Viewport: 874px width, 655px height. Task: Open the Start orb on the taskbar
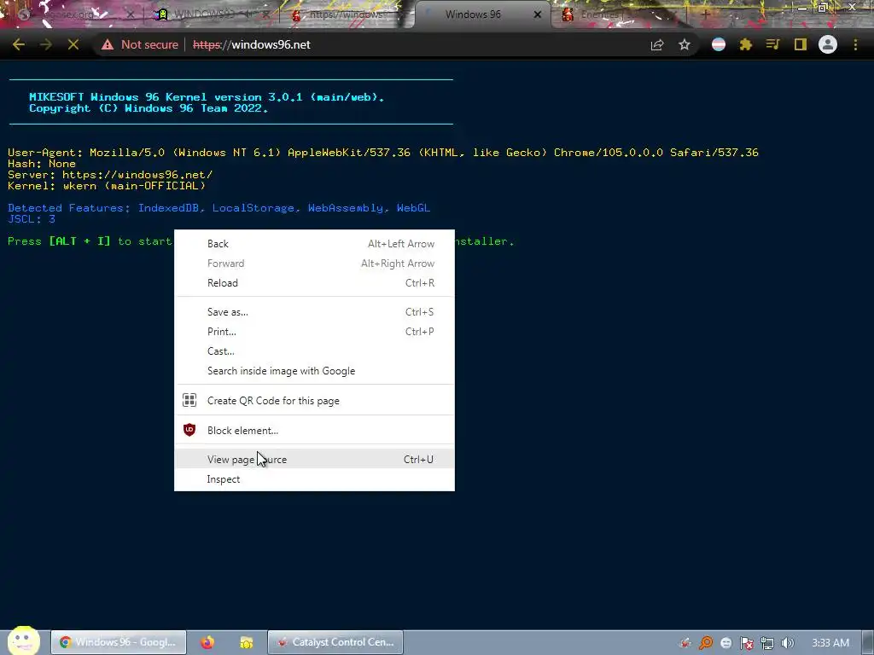[x=23, y=641]
